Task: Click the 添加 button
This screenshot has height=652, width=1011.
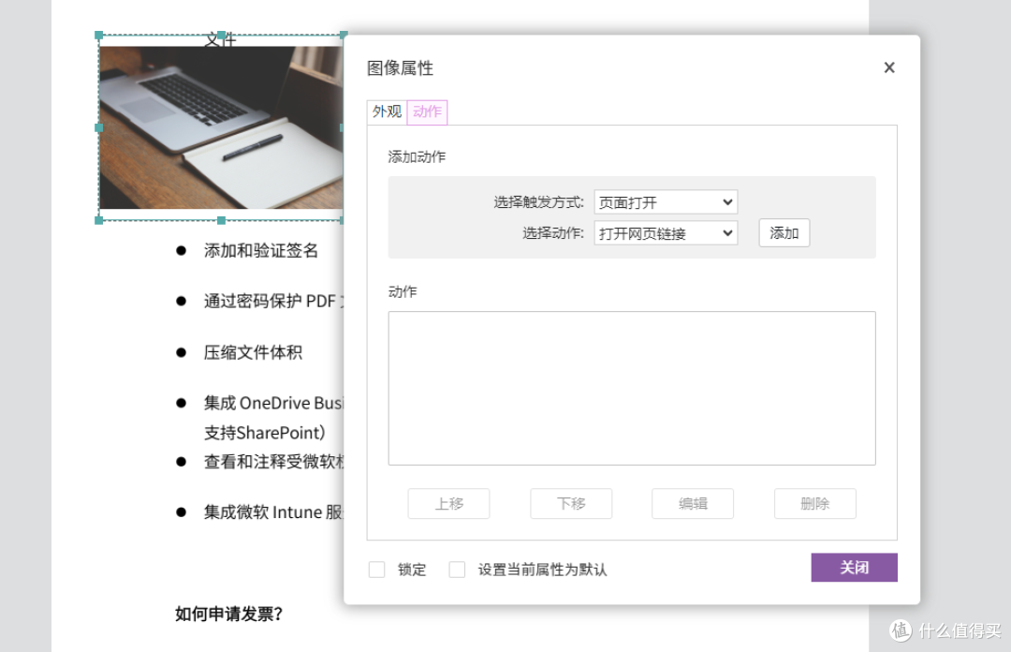Action: click(784, 233)
